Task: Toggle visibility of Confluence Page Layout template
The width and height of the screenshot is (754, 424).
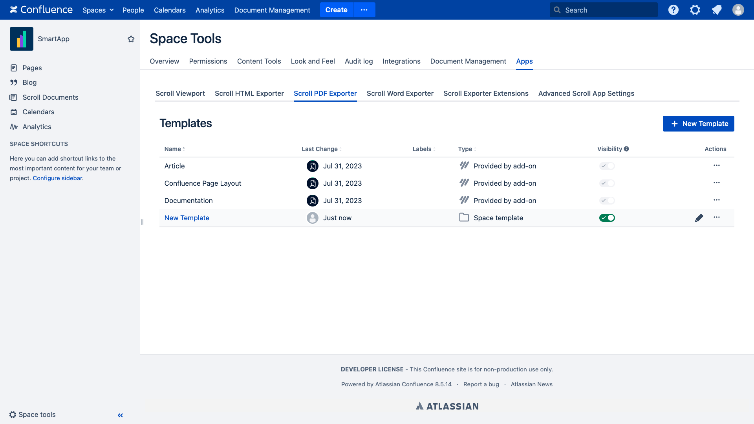Action: tap(607, 183)
